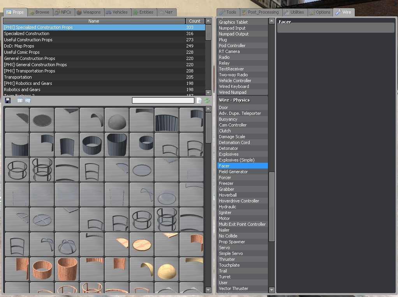Sort the list by Count column header
Screen dimensions: 398x297
click(x=194, y=21)
